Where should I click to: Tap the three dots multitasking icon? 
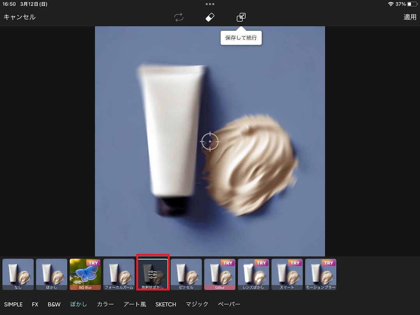point(210,4)
